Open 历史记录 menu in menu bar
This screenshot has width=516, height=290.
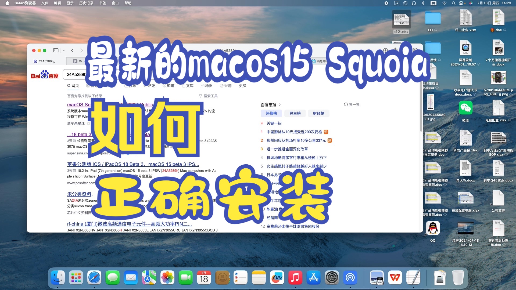click(86, 3)
